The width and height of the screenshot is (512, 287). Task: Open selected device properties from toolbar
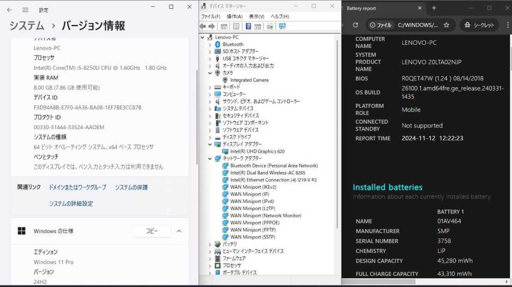[x=235, y=26]
